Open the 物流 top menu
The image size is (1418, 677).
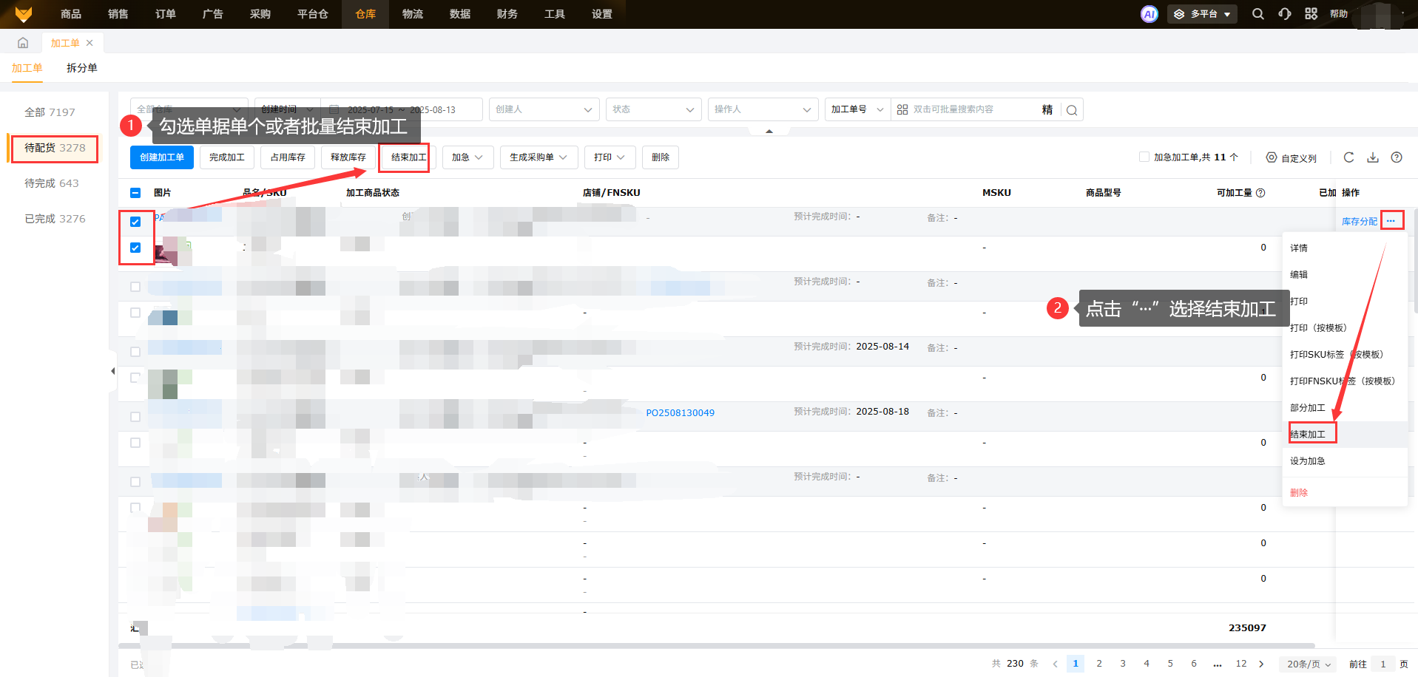413,14
